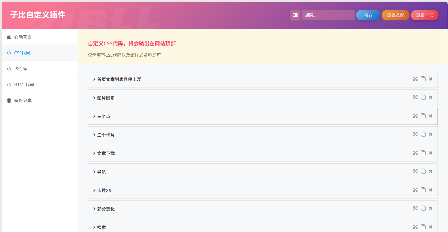Duplicate the 图片圆角 item with the copy icon
The width and height of the screenshot is (448, 232).
[x=423, y=97]
